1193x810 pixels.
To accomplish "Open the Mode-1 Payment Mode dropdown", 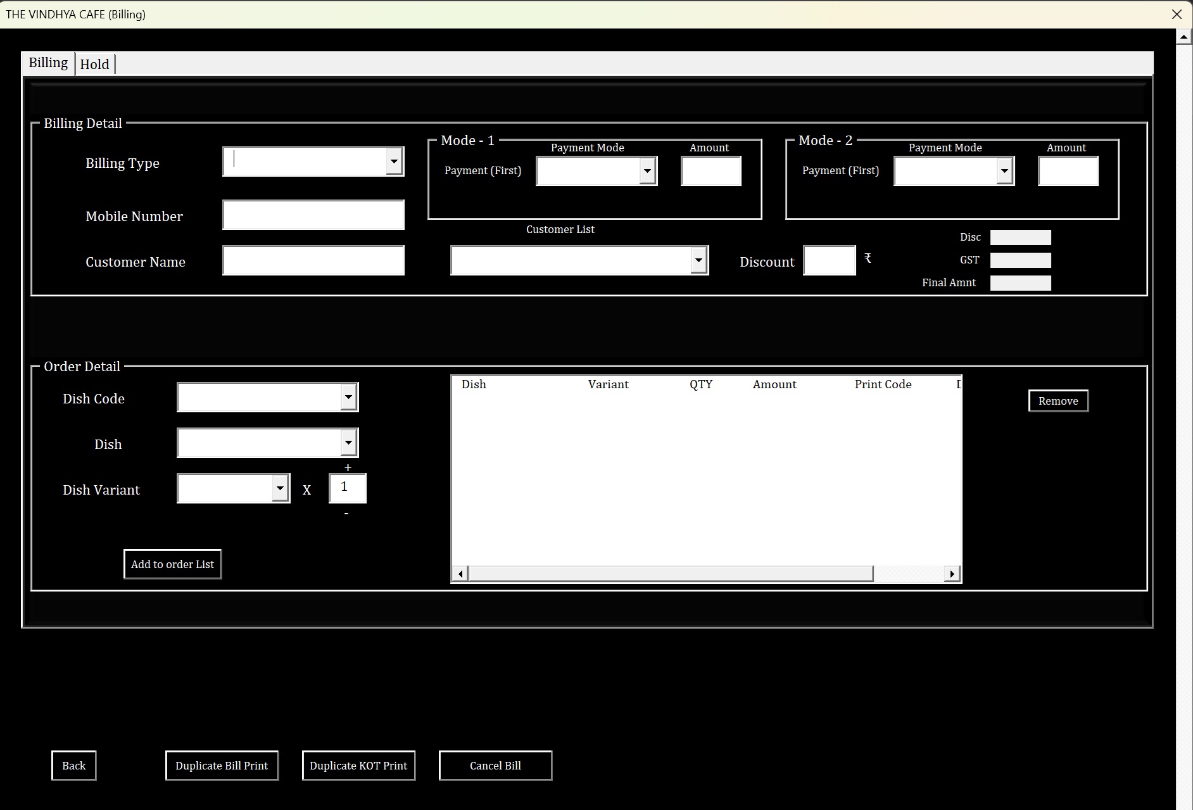I will point(648,170).
